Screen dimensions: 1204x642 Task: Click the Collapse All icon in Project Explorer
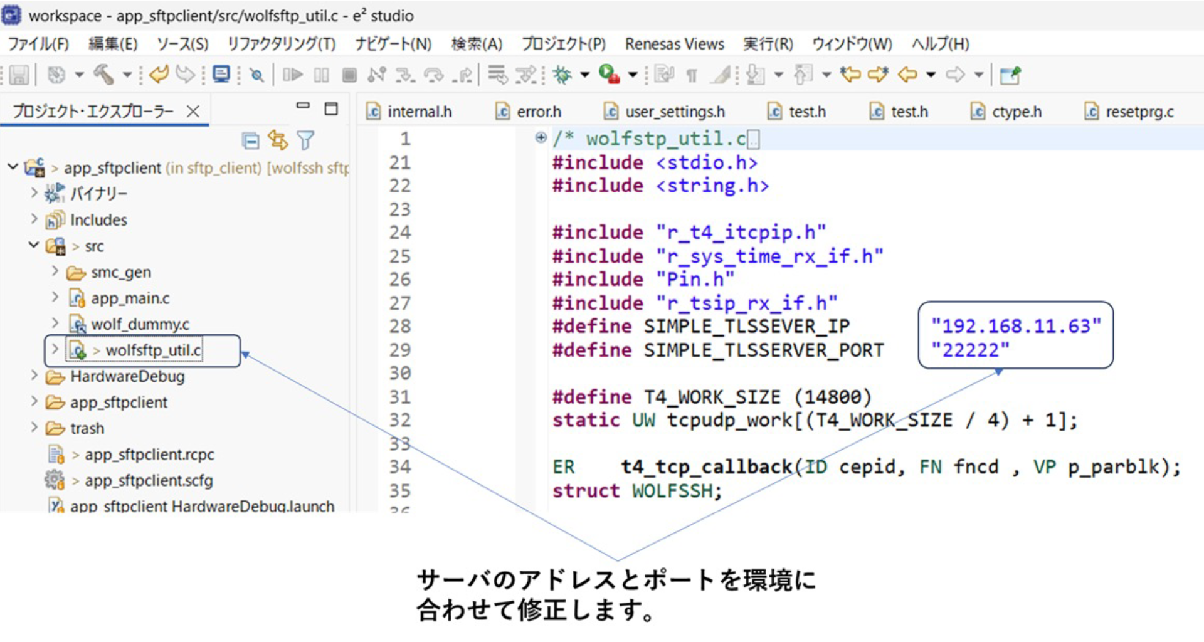click(251, 141)
